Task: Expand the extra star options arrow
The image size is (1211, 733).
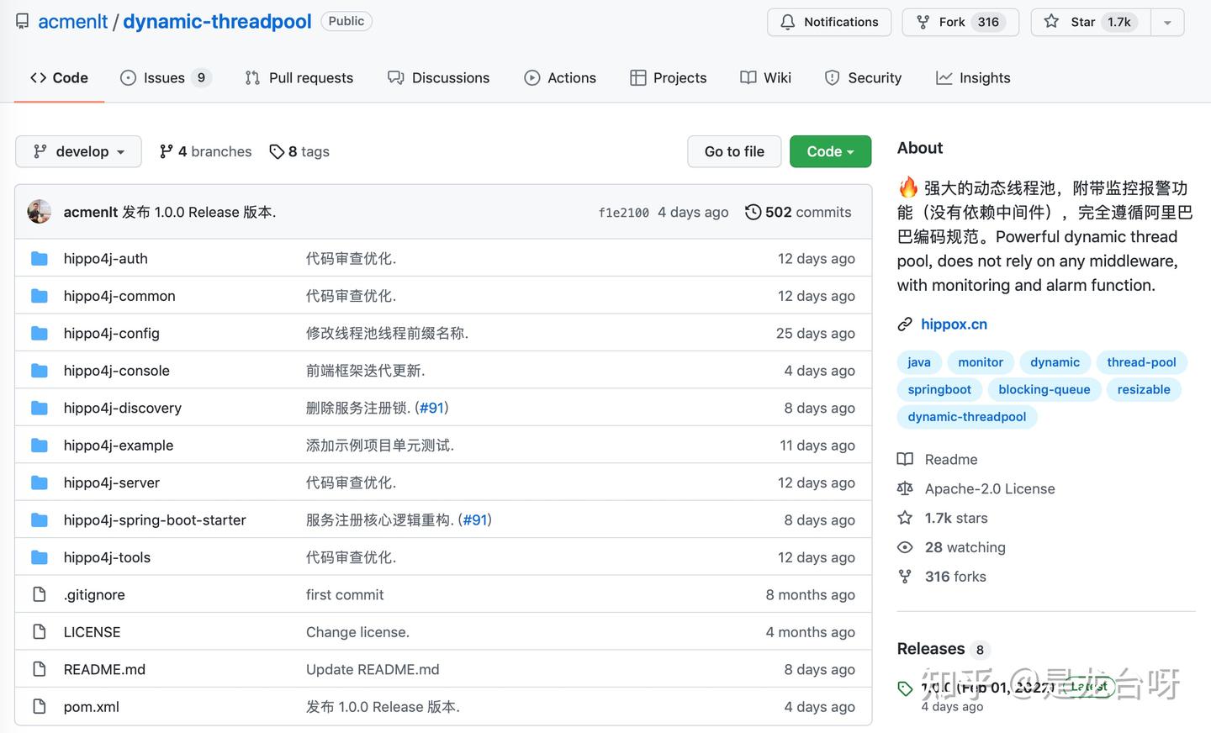Action: [x=1167, y=22]
